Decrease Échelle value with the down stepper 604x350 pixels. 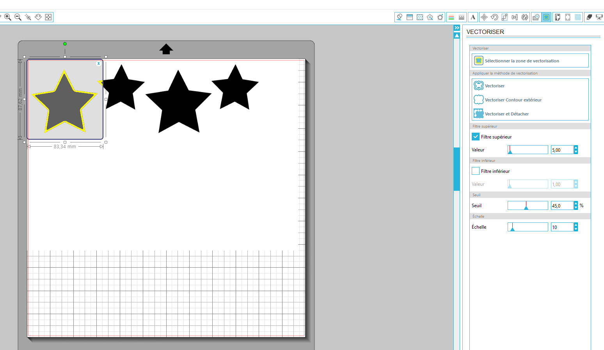[x=576, y=229]
